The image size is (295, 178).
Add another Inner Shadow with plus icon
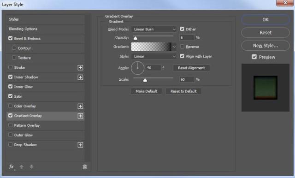click(x=80, y=77)
